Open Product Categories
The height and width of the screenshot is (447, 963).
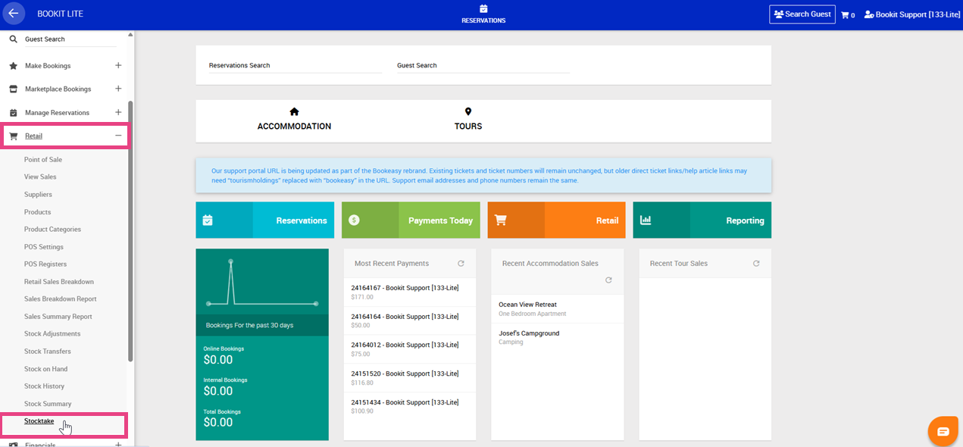52,230
